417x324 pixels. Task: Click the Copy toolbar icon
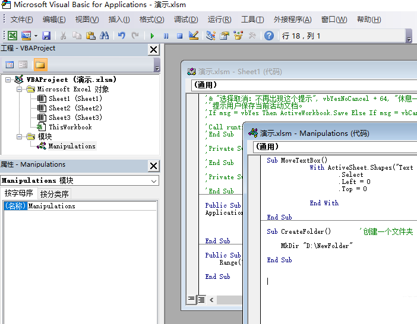77,36
